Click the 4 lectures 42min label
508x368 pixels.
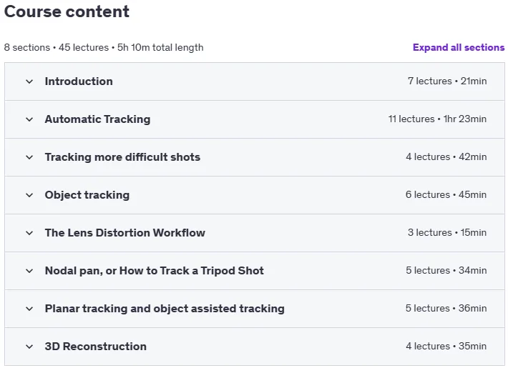point(446,156)
